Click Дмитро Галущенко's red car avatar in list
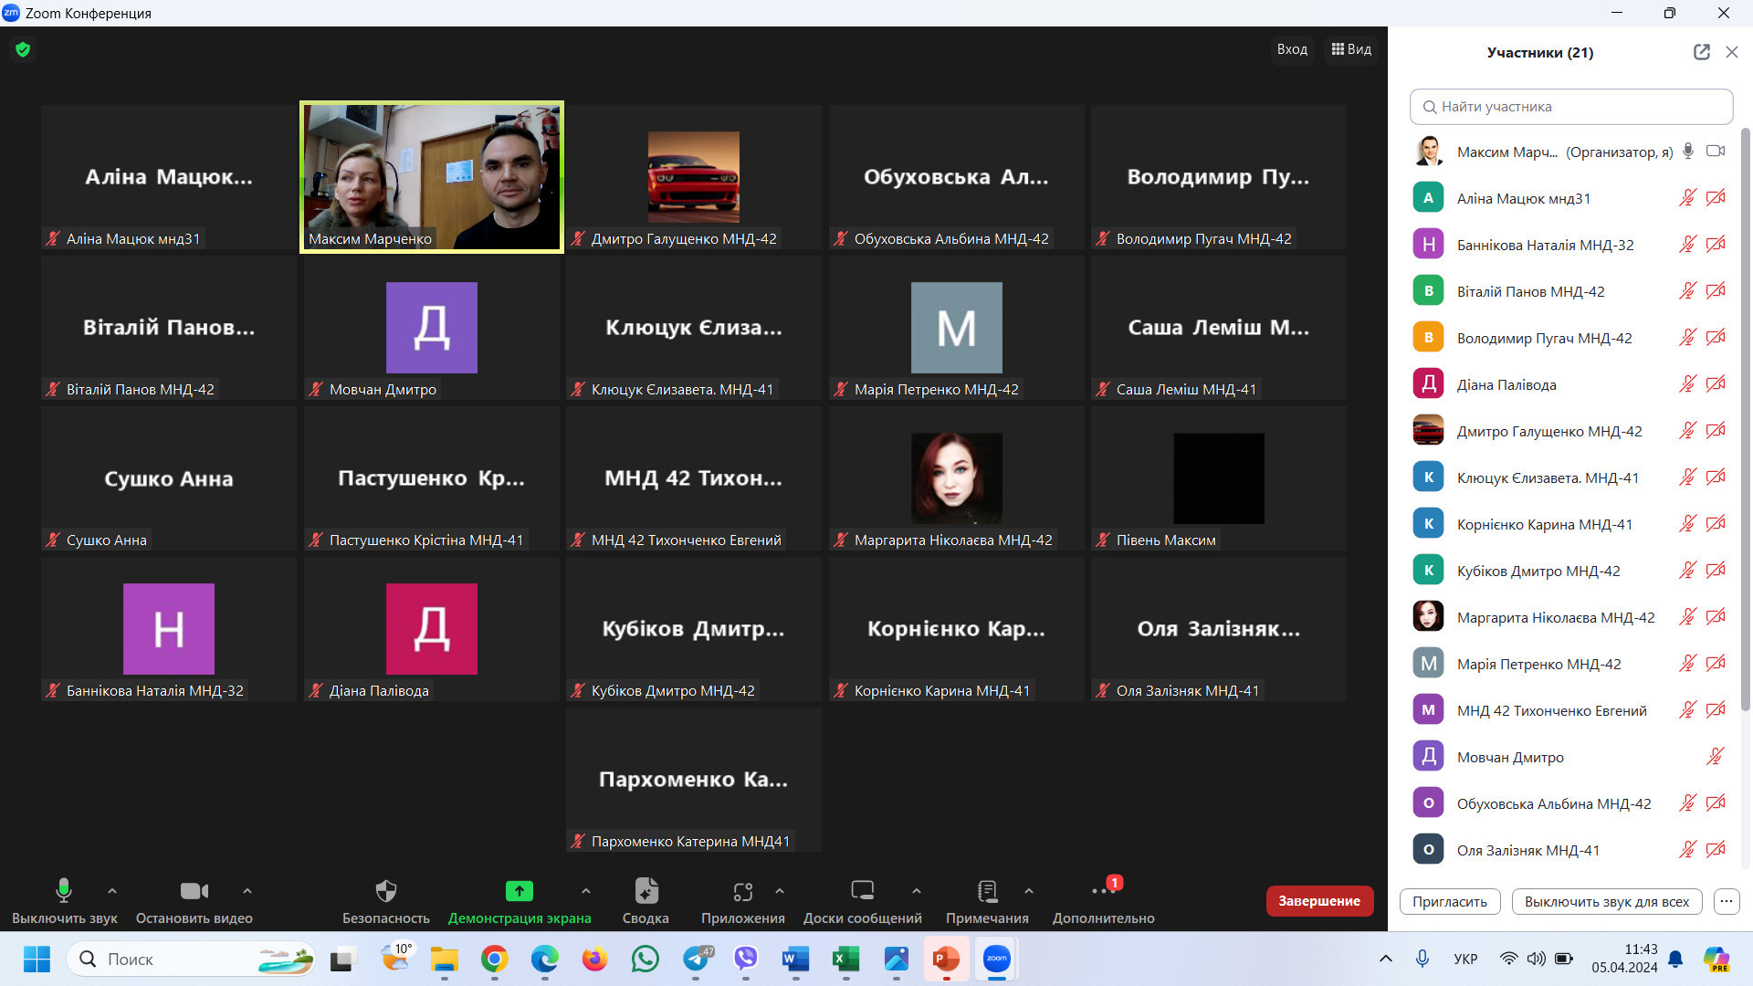The height and width of the screenshot is (986, 1753). point(1428,430)
